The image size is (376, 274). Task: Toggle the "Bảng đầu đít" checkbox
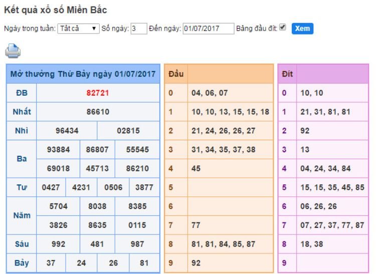click(x=283, y=28)
